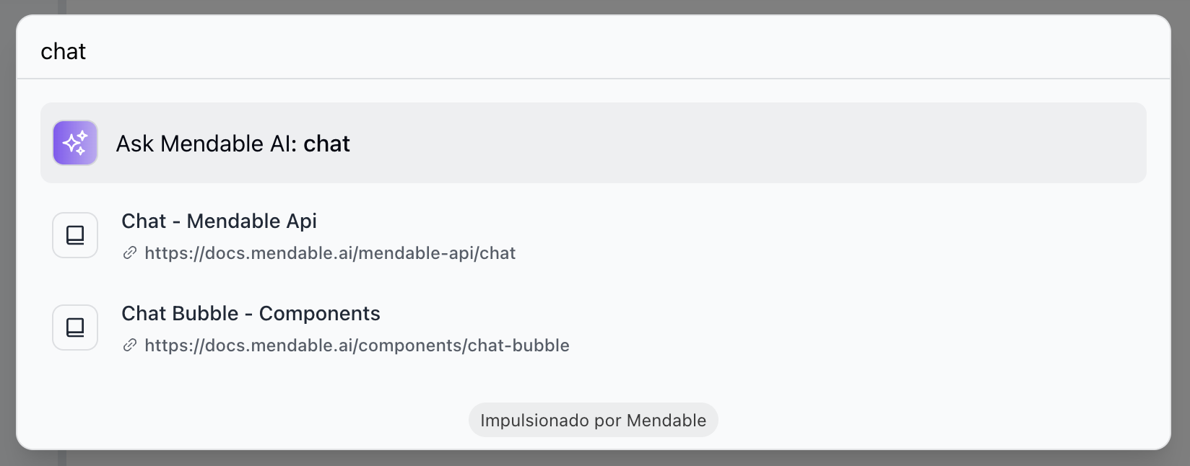Click the "Ask Mendable AI:" label text

pos(207,144)
